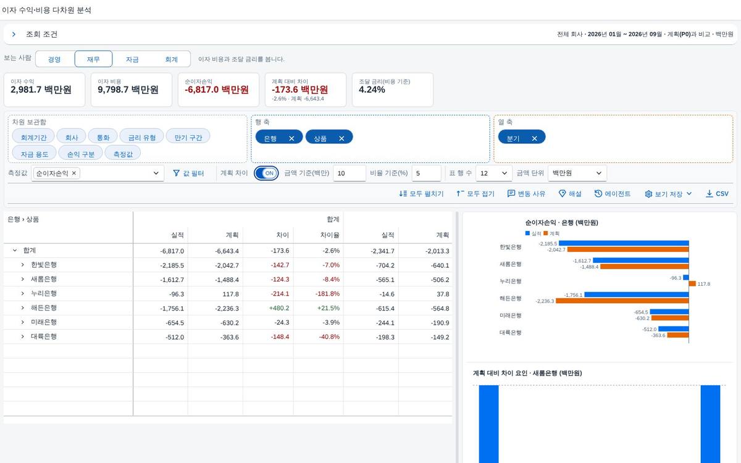
Task: Click 모두 접기 collapse-all button
Action: click(475, 194)
